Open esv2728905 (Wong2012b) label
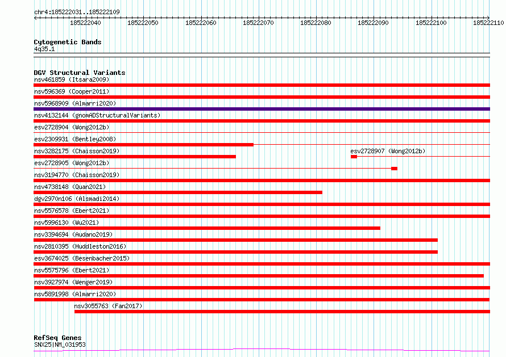Screen dimensions: 506x357 (x=72, y=163)
